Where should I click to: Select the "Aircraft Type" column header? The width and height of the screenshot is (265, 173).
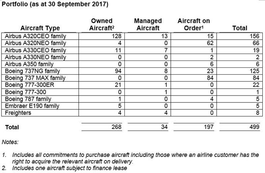click(x=40, y=28)
